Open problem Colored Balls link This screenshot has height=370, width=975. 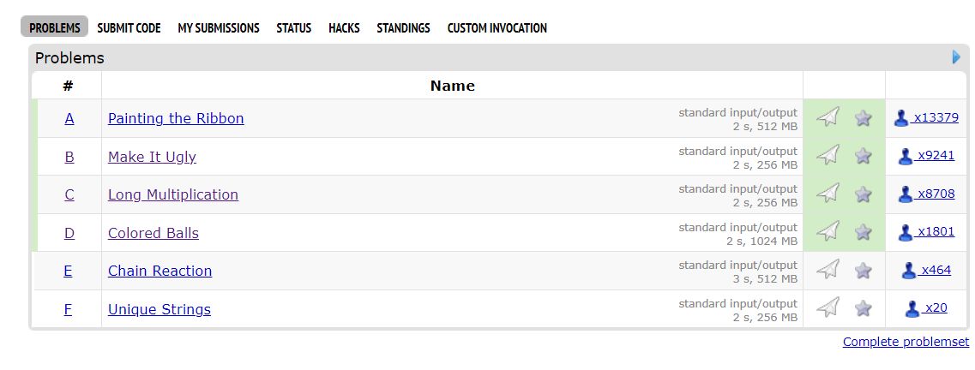(x=153, y=233)
